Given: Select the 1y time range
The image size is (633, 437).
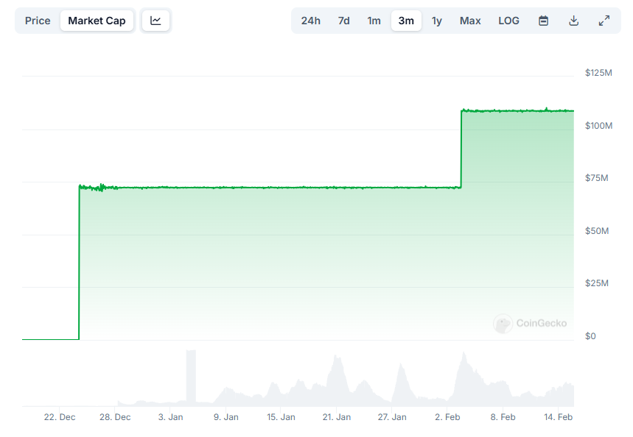Looking at the screenshot, I should [436, 21].
